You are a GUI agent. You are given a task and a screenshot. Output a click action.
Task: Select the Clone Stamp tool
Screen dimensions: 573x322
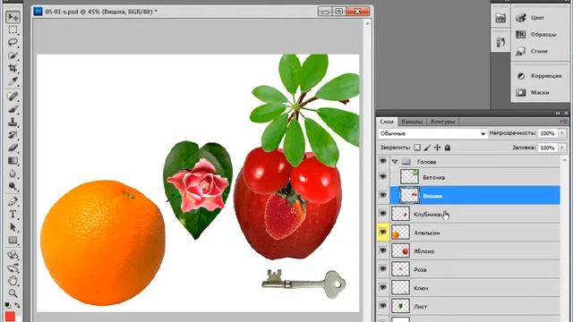(13, 122)
